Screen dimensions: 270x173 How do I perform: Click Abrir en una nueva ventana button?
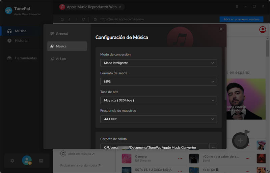tap(241, 19)
